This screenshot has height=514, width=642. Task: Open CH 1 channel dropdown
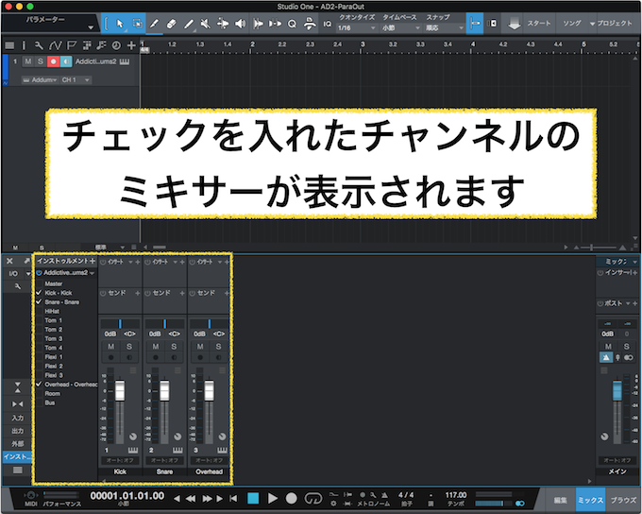76,80
